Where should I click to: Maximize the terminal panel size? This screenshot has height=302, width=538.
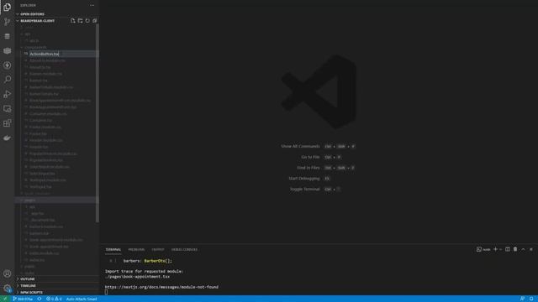coord(523,249)
